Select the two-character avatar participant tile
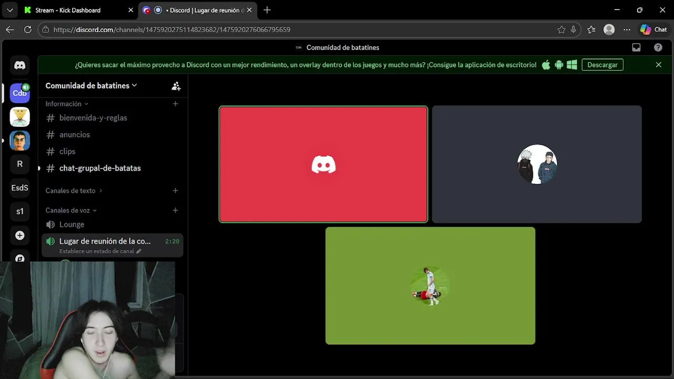Viewport: 674px width, 379px height. [x=537, y=164]
